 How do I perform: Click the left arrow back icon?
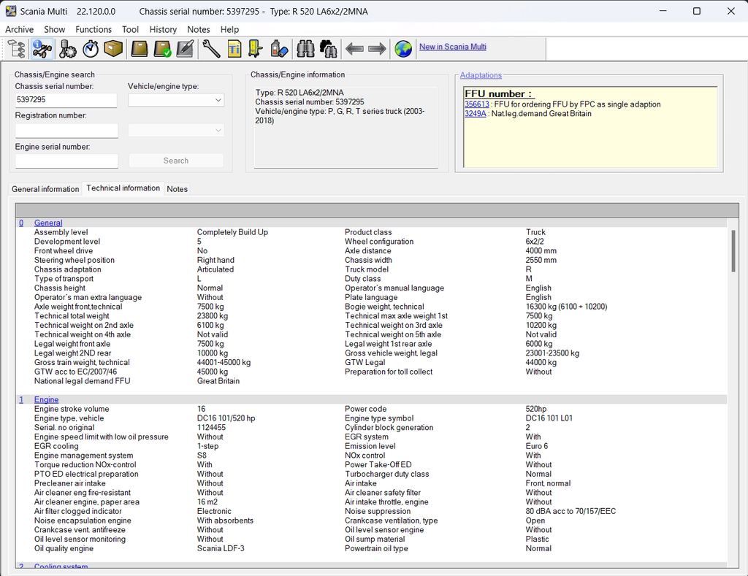354,49
